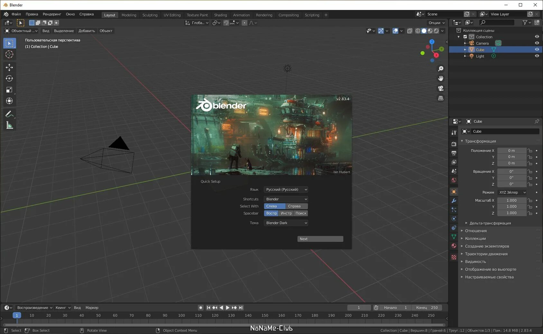The width and height of the screenshot is (543, 334).
Task: Toggle camera view in viewport
Action: (x=441, y=88)
